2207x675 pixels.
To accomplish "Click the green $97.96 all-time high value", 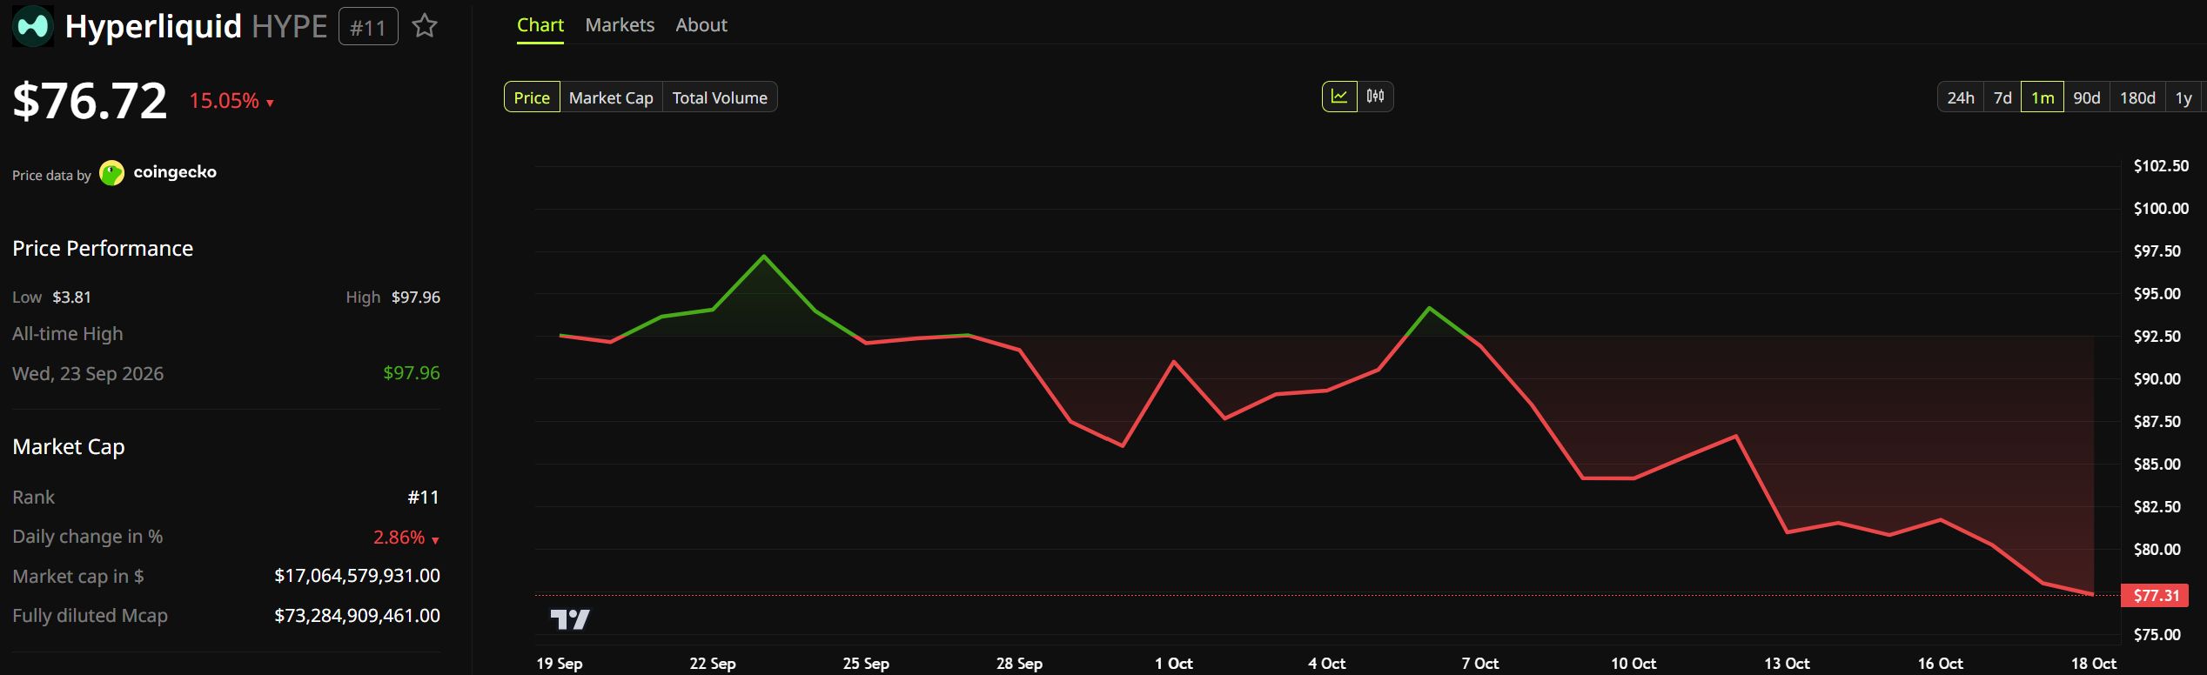I will pyautogui.click(x=412, y=373).
